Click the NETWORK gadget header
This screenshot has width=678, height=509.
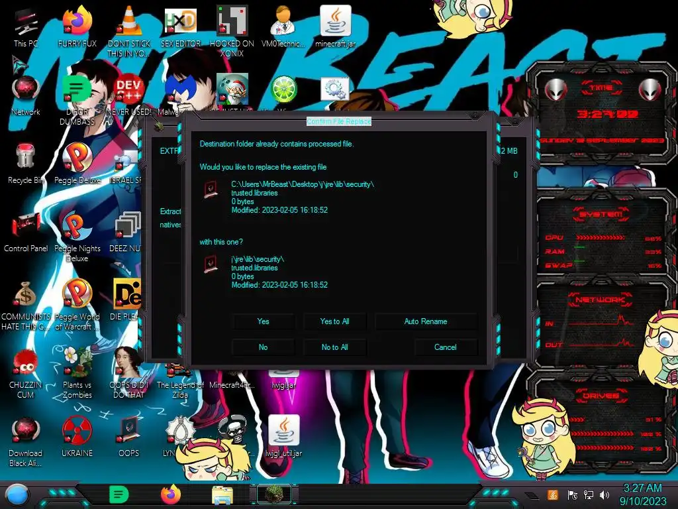[x=600, y=299]
